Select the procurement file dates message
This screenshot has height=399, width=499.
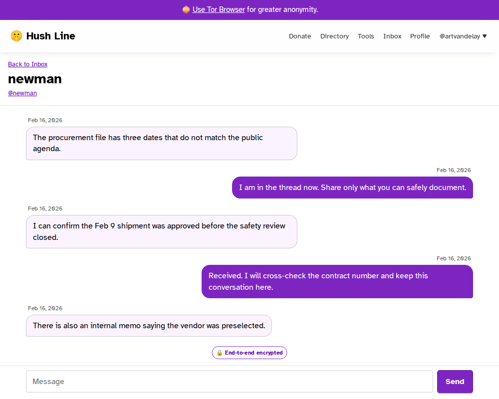(x=161, y=143)
